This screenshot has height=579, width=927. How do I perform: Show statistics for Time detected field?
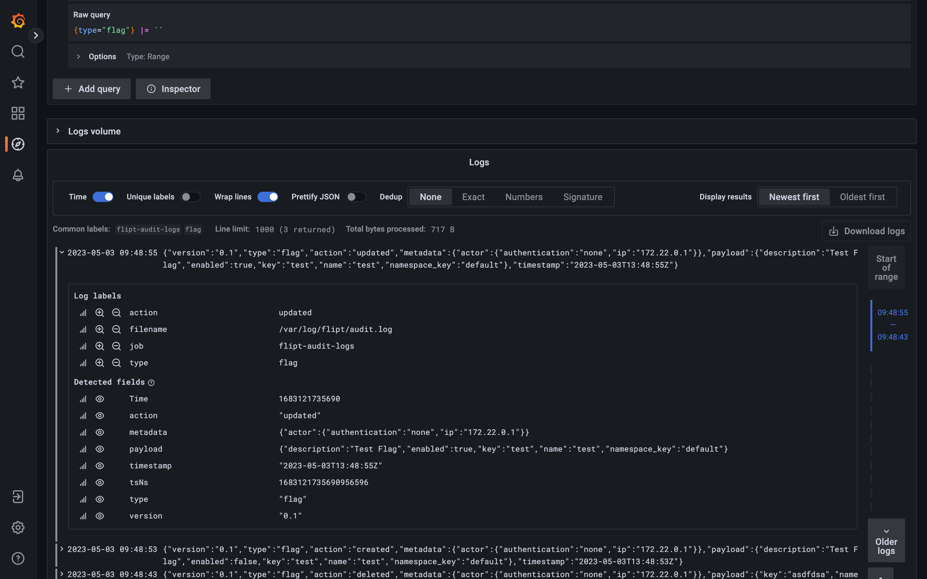coord(83,399)
